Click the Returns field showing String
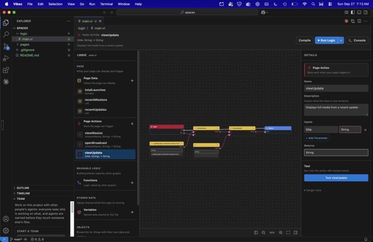Image resolution: width=373 pixels, height=242 pixels. click(x=336, y=153)
